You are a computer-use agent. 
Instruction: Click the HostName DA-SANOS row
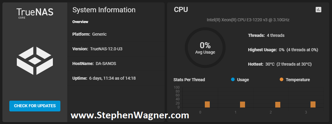[x=116, y=63]
